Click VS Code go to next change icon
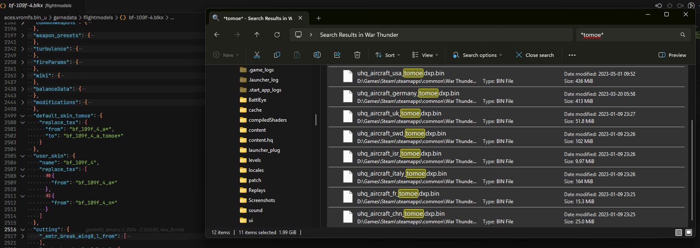Image resolution: width=700 pixels, height=248 pixels. pos(680,5)
